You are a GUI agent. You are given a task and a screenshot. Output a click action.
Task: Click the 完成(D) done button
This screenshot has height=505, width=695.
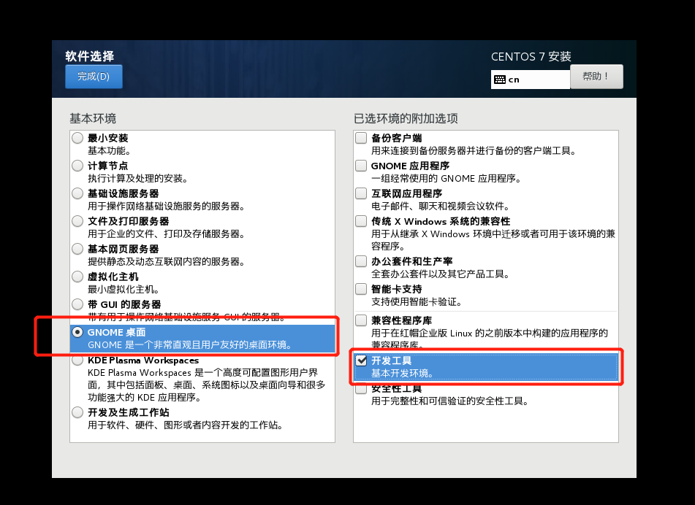pos(94,77)
